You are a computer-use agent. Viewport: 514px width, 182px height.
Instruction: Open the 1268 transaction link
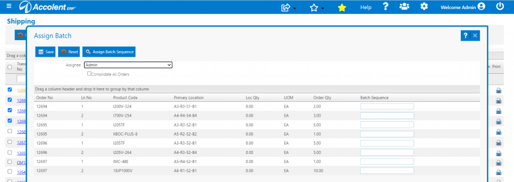point(21,132)
